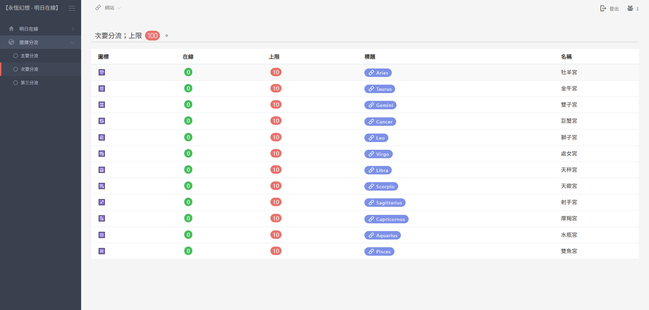Open the Scorpio channel link
This screenshot has height=310, width=649.
tap(381, 186)
